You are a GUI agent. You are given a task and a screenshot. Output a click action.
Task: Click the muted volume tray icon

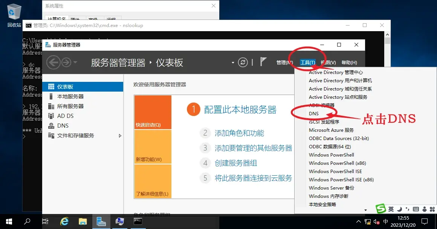tap(376, 222)
